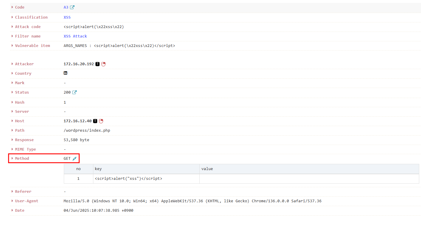
Task: Click the Server field label
Action: click(22, 112)
